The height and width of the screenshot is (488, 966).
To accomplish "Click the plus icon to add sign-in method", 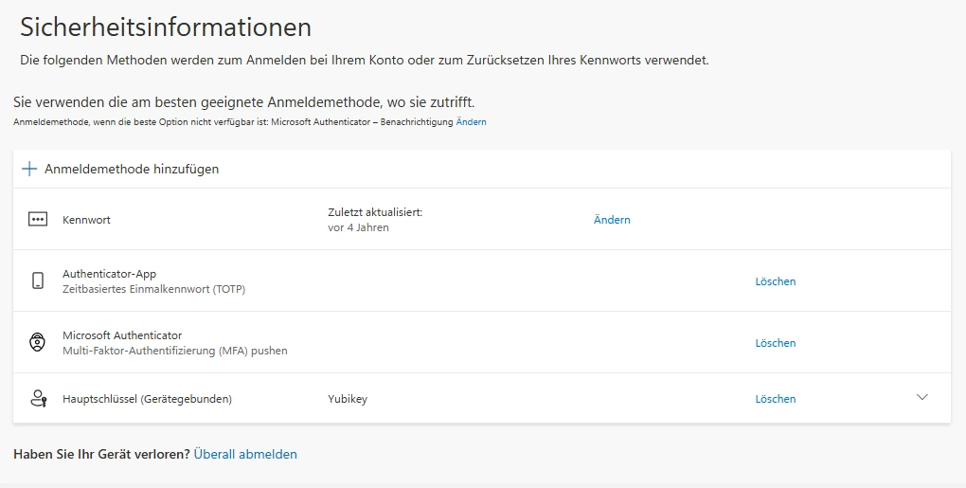I will (29, 169).
